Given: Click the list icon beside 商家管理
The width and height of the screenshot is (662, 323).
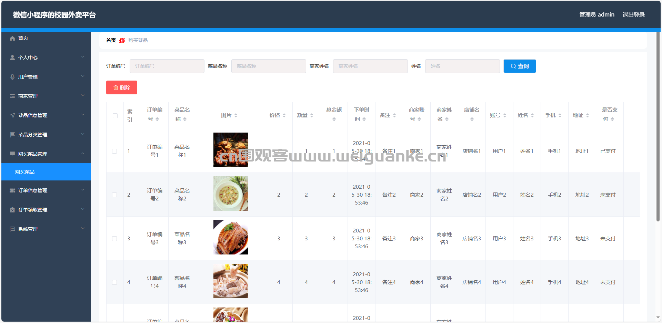Looking at the screenshot, I should point(12,96).
